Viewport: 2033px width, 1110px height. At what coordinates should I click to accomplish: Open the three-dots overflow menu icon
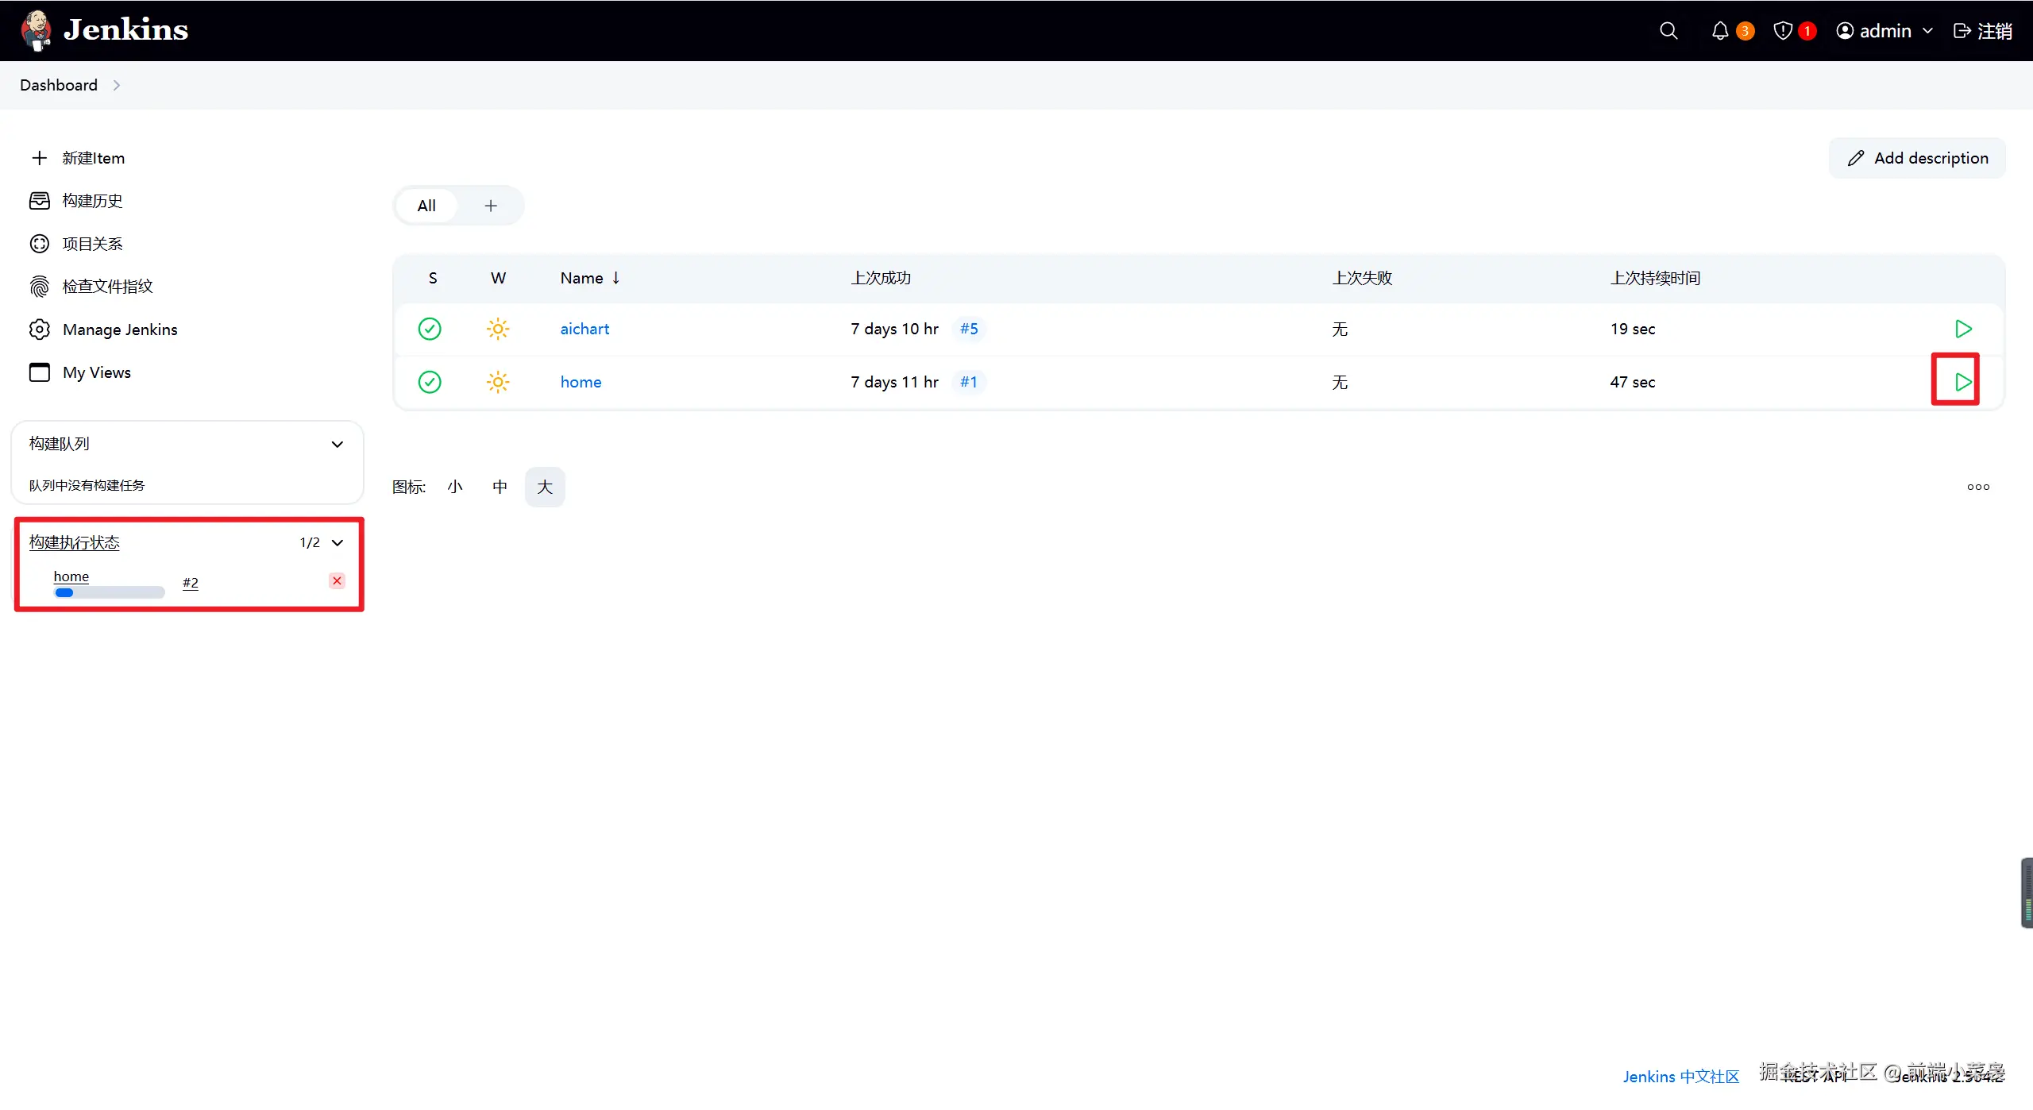click(1978, 487)
